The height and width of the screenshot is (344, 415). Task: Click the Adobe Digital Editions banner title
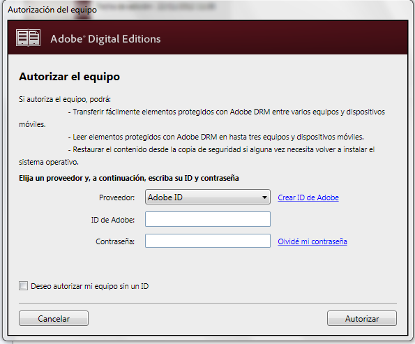coord(105,39)
